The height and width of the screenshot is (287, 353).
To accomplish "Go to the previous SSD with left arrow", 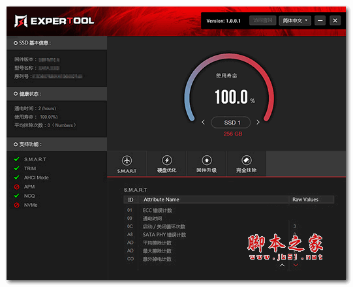I will click(x=203, y=122).
